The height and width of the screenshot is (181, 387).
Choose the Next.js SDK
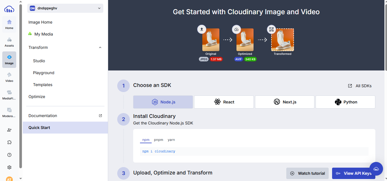[x=285, y=102]
